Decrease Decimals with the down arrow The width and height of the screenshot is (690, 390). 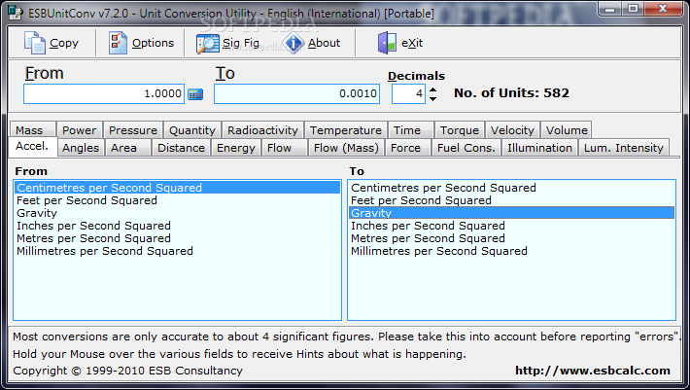[x=433, y=99]
